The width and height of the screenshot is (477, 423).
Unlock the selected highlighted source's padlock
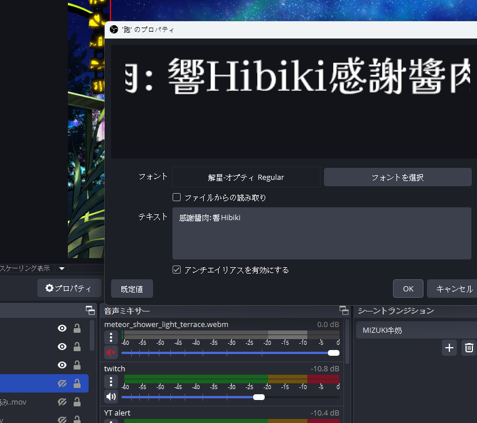click(x=77, y=383)
